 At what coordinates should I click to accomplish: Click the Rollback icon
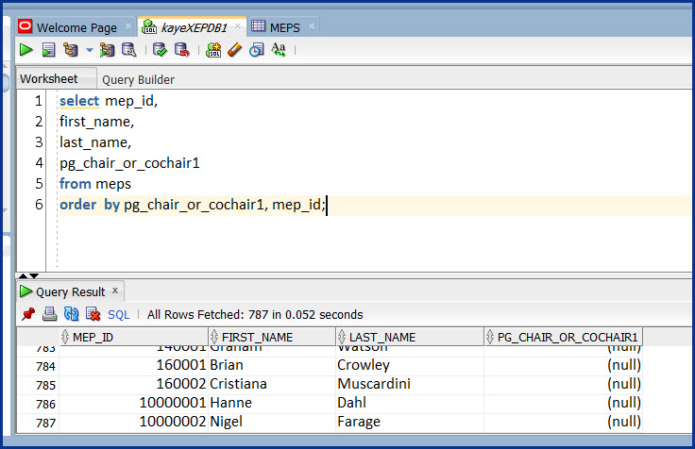coord(181,50)
